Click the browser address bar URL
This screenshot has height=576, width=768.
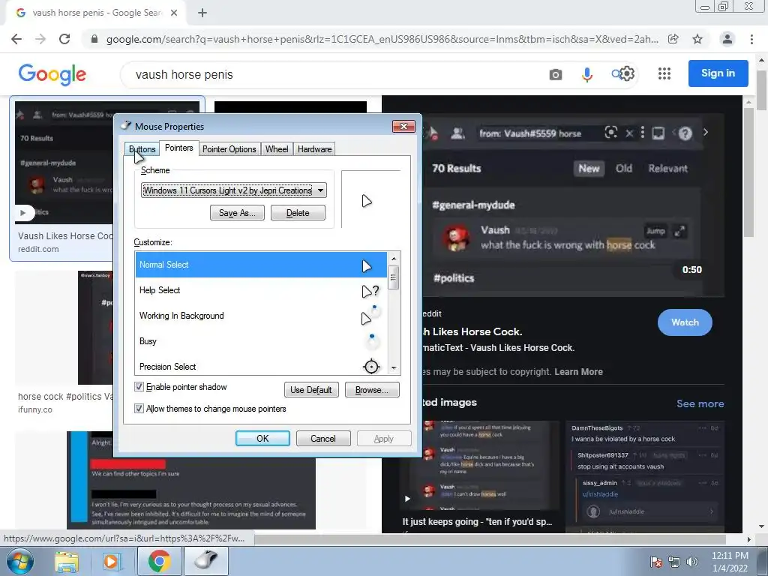[382, 39]
